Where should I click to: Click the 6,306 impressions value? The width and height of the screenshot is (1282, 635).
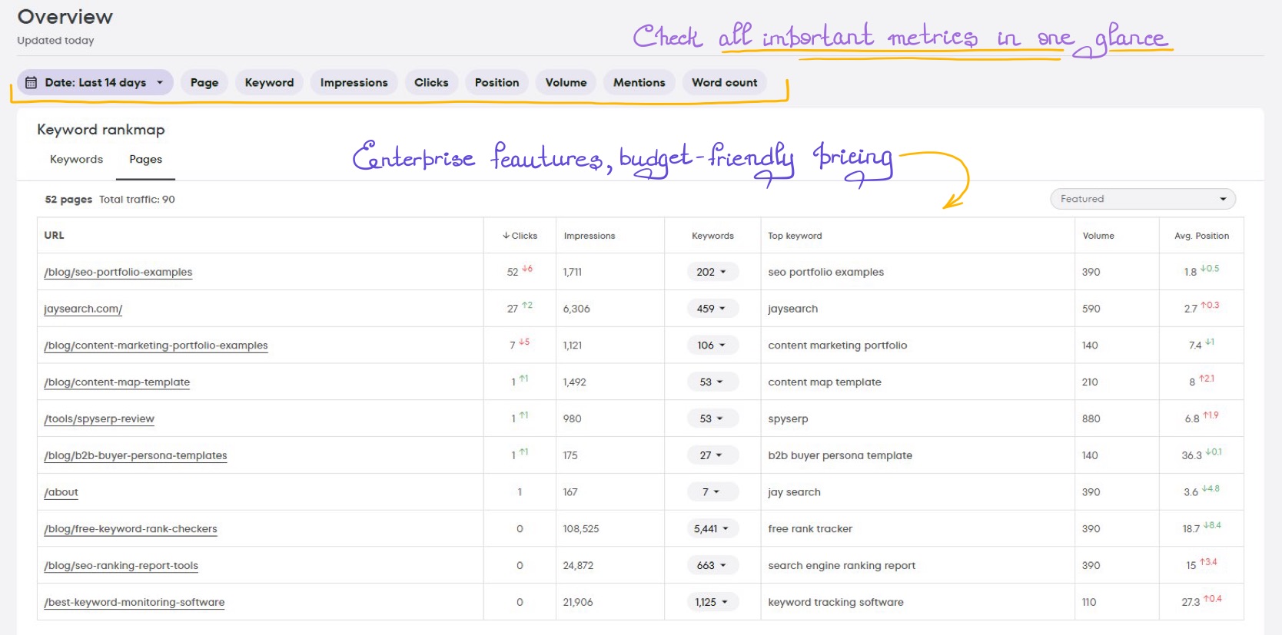pos(576,309)
